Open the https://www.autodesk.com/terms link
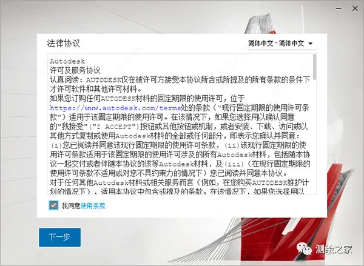Image resolution: width=364 pixels, height=266 pixels. [115, 108]
